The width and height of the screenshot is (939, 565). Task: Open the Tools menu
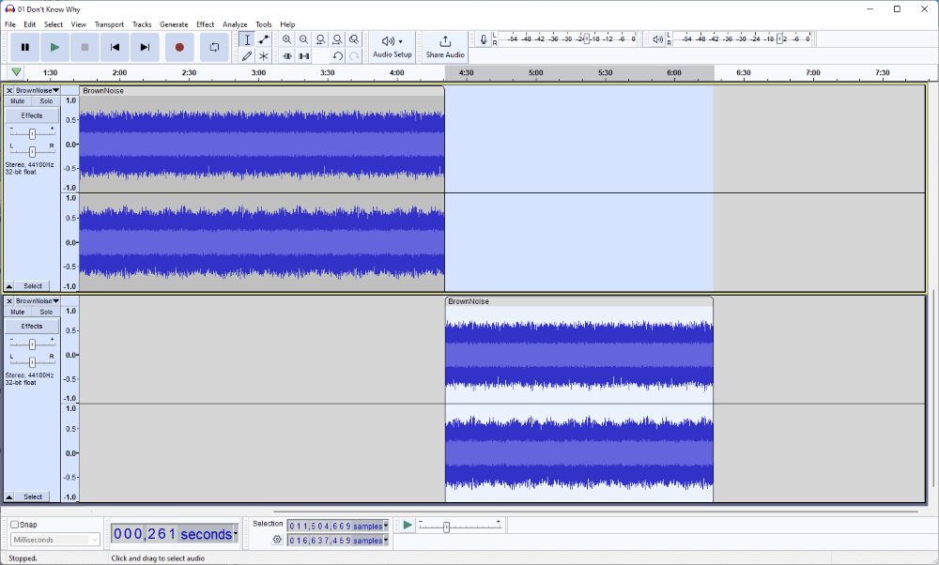point(264,24)
